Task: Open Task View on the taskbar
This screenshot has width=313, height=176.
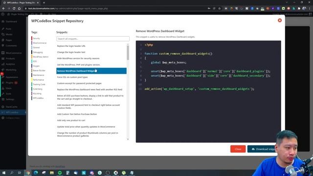Action: 20,173
